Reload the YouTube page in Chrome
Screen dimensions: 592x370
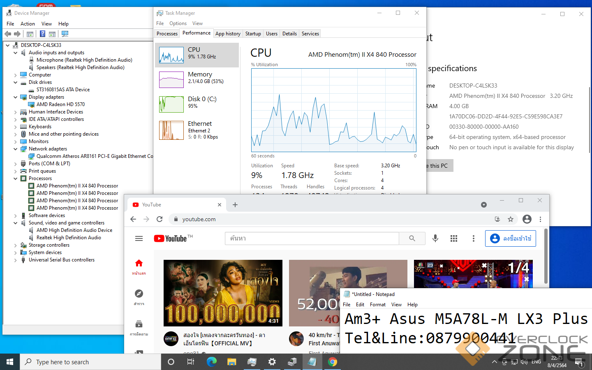tap(160, 219)
